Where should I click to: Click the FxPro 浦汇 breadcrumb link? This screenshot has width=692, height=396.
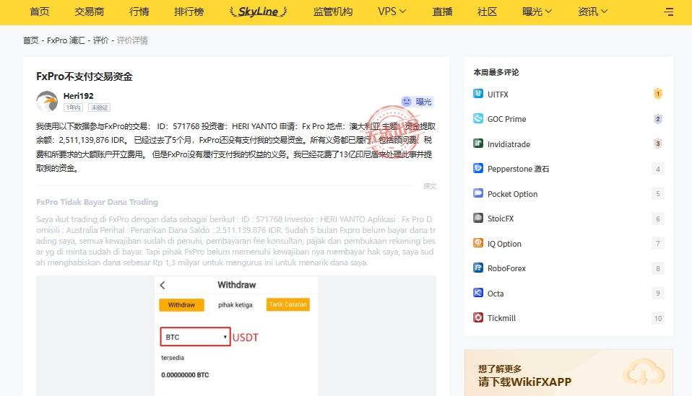coord(66,40)
